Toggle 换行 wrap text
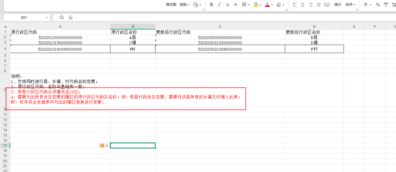 pyautogui.click(x=337, y=5)
